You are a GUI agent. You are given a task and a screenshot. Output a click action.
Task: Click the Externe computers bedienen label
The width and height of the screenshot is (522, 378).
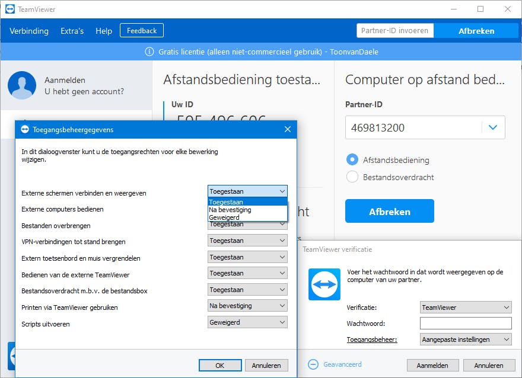(x=63, y=209)
